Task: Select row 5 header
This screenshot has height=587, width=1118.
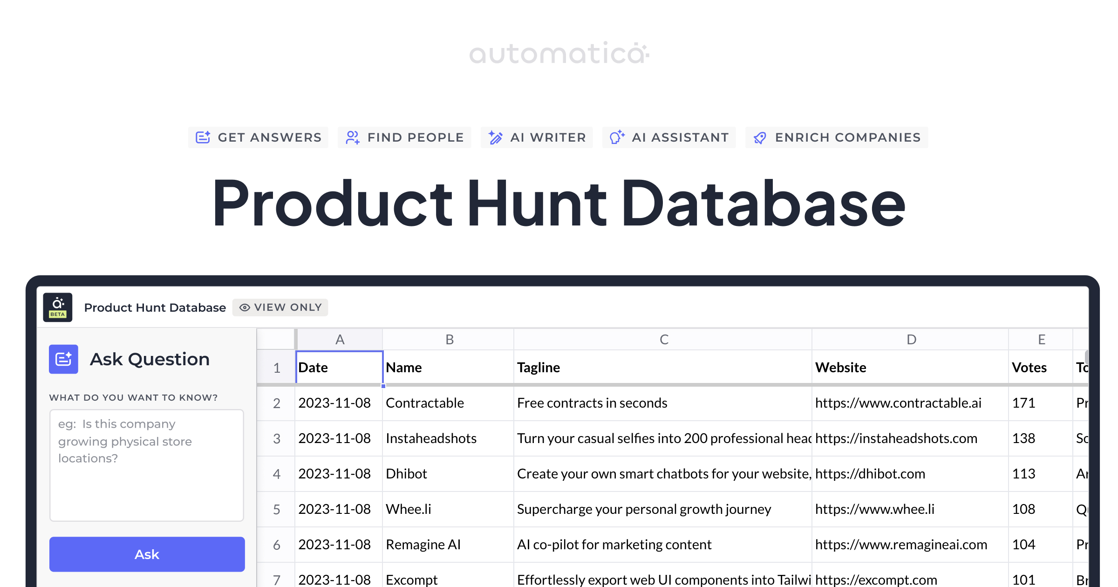Action: [x=276, y=510]
